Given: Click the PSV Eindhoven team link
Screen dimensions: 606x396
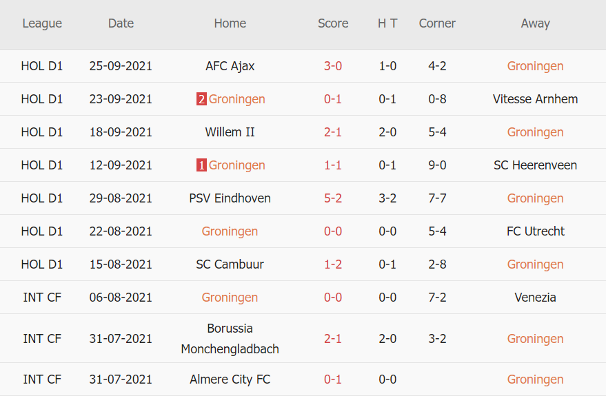Looking at the screenshot, I should point(230,198).
